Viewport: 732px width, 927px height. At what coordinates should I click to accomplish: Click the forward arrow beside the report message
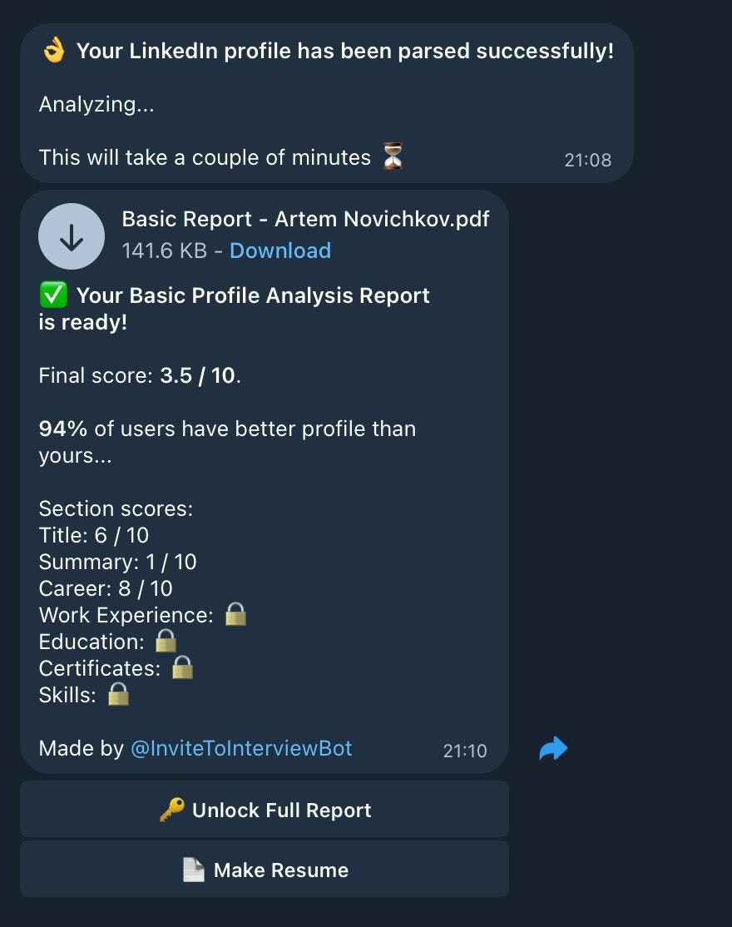pos(552,748)
